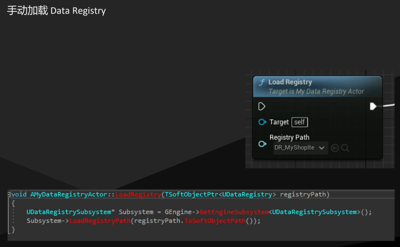Image resolution: width=400 pixels, height=247 pixels.
Task: Click ToSoftObjectPath in the code
Action: tap(215, 221)
